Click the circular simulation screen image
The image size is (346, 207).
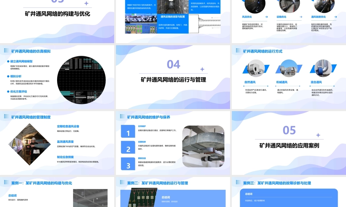click(x=81, y=80)
